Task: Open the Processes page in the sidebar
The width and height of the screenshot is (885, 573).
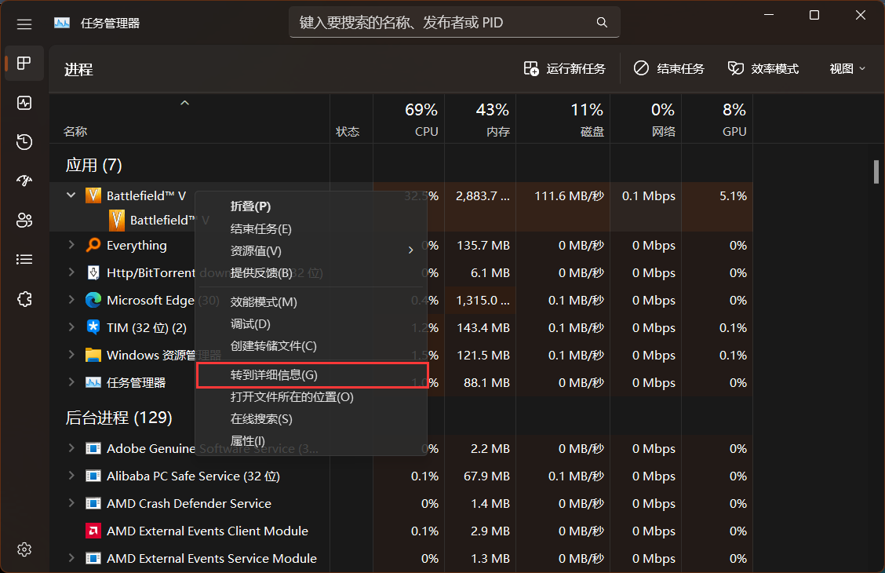Action: 24,64
